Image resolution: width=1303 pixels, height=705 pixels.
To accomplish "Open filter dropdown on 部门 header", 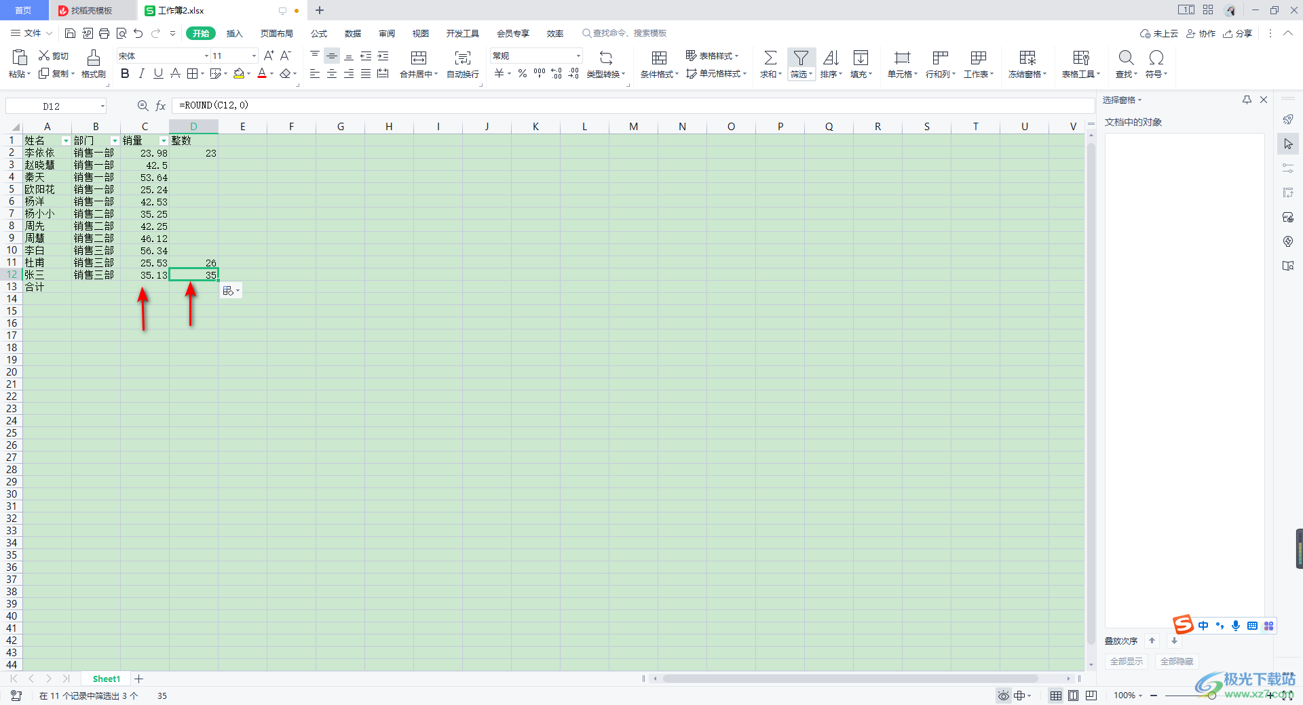I will pyautogui.click(x=115, y=140).
